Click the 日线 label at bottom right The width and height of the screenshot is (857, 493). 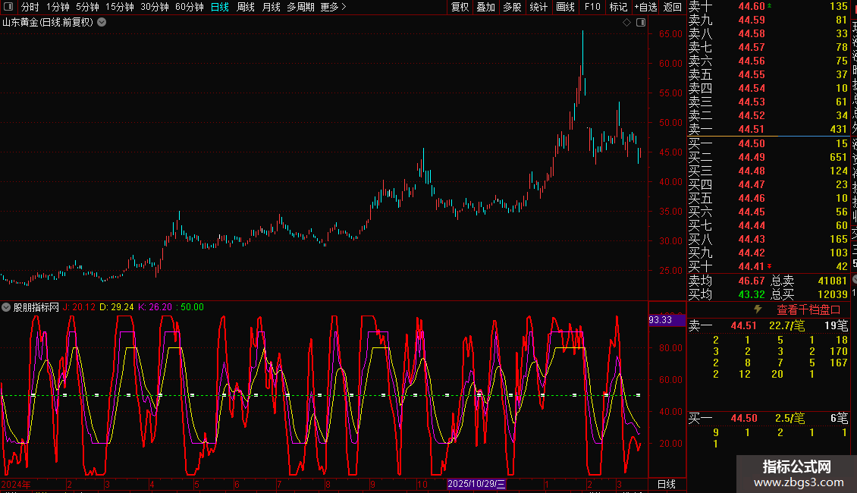tap(666, 484)
